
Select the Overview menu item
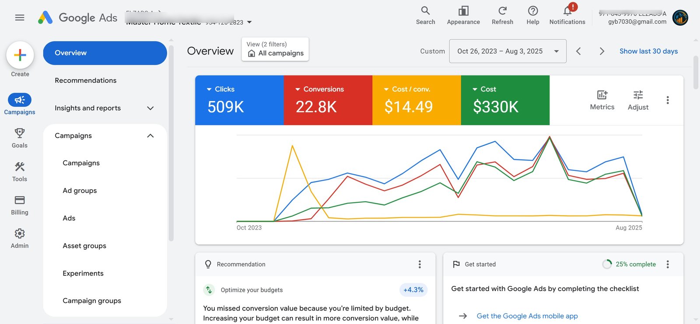pos(105,53)
